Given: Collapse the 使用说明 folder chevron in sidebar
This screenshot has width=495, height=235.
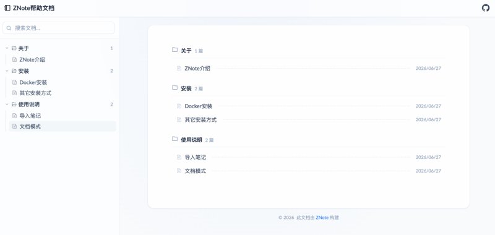Looking at the screenshot, I should (x=7, y=105).
